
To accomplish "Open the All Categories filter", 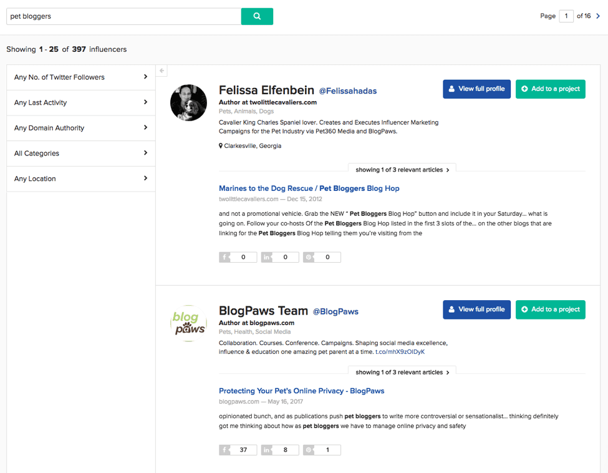I will pos(81,154).
